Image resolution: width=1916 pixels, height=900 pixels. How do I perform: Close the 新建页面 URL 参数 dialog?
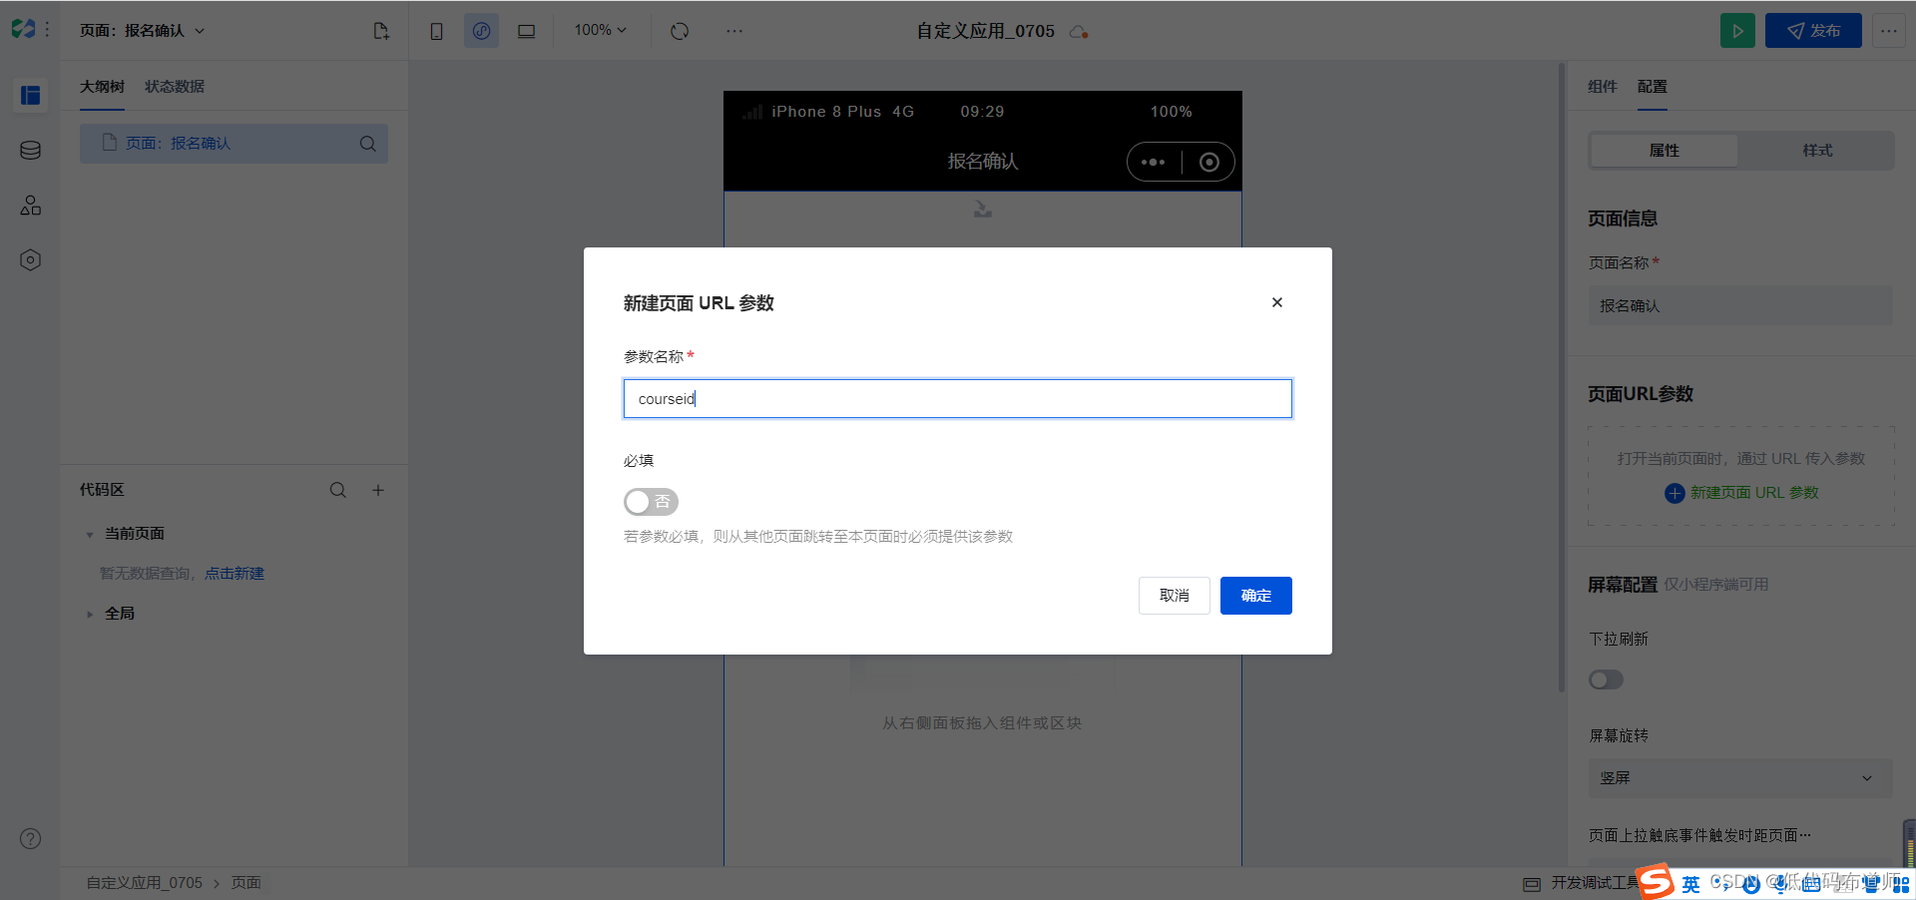(1277, 302)
